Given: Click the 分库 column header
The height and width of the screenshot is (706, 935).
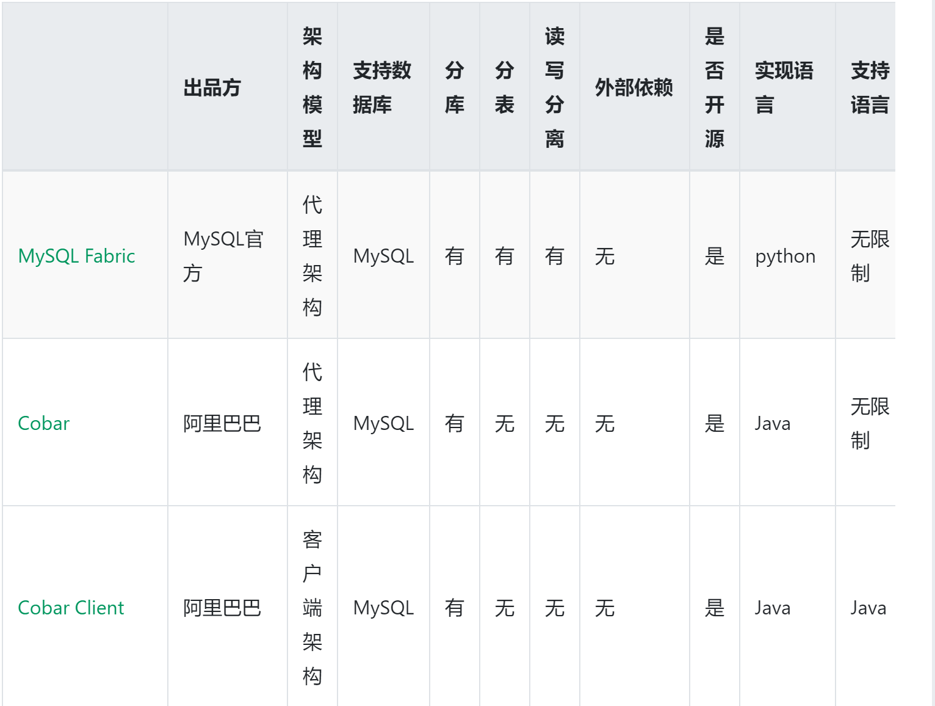Looking at the screenshot, I should [455, 87].
